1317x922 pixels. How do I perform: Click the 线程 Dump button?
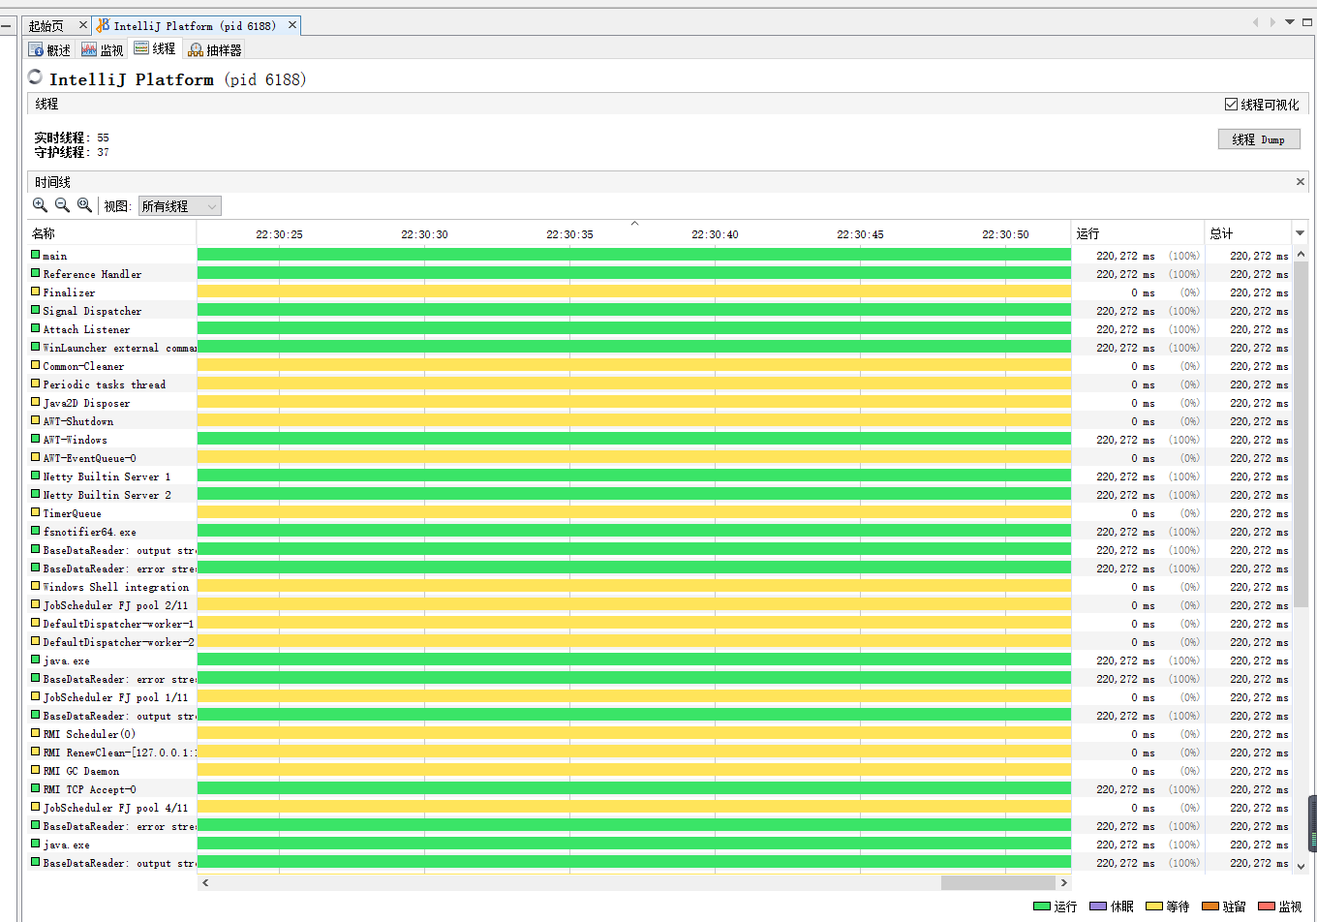pos(1258,139)
